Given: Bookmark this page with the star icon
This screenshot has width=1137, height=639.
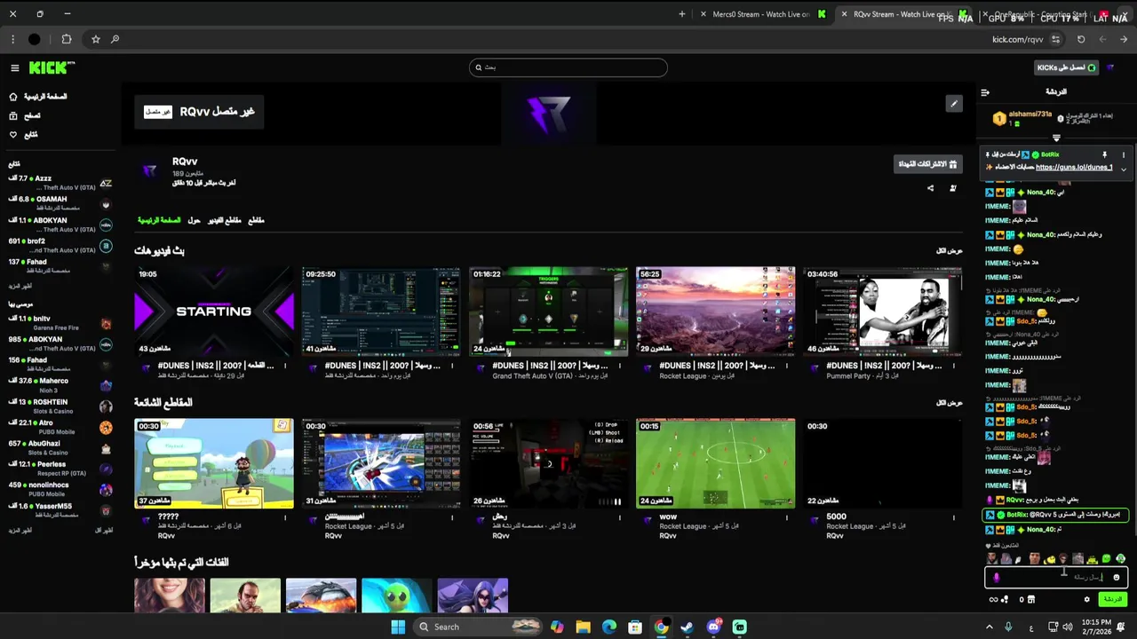Looking at the screenshot, I should (x=96, y=39).
